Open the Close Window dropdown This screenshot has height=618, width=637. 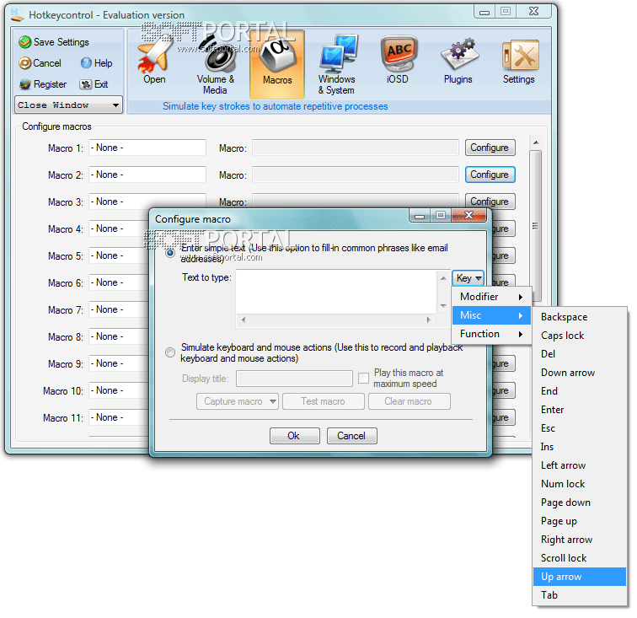coord(68,105)
